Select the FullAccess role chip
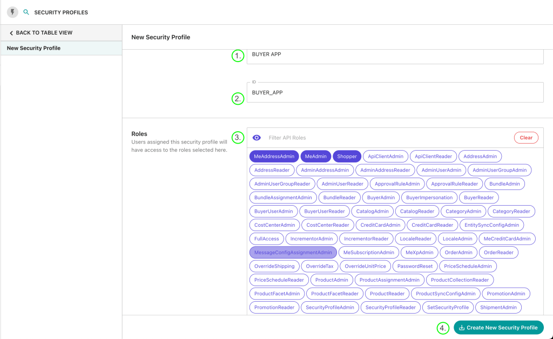 [x=266, y=239]
